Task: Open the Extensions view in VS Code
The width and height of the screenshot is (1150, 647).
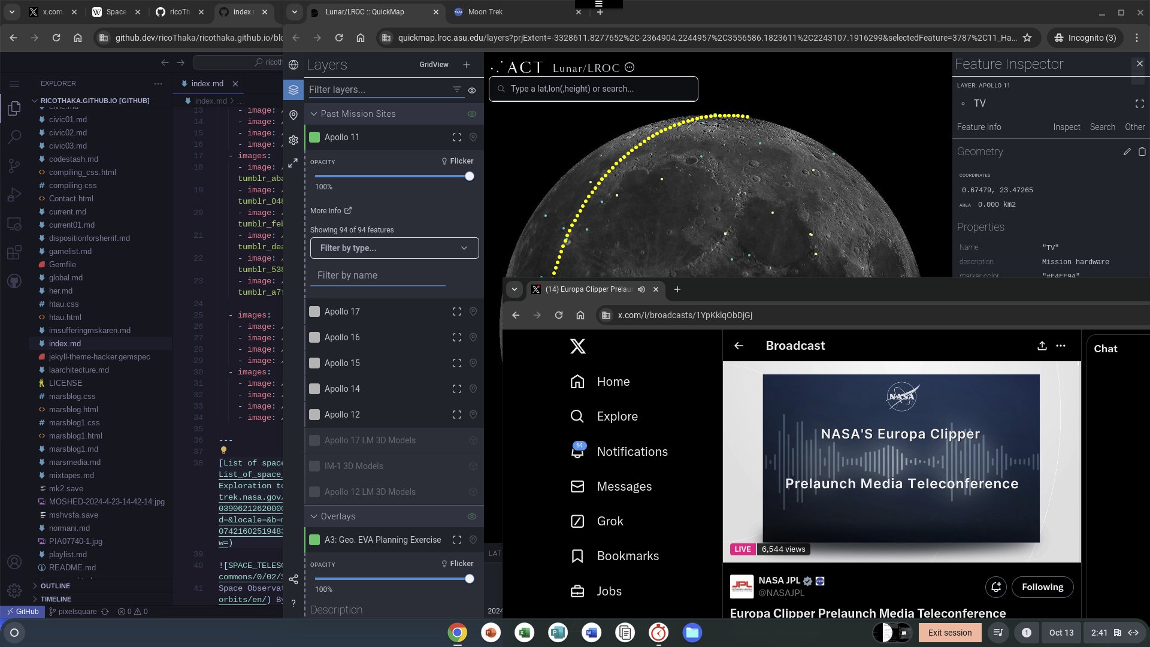Action: coord(14,252)
